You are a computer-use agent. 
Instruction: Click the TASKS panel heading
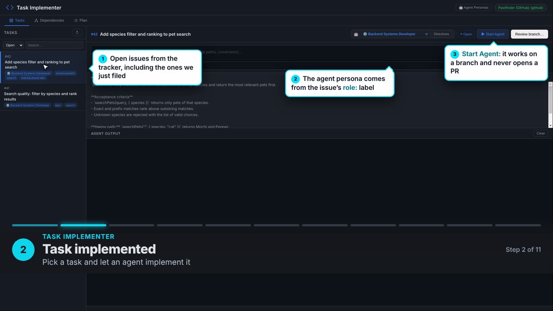pos(11,33)
